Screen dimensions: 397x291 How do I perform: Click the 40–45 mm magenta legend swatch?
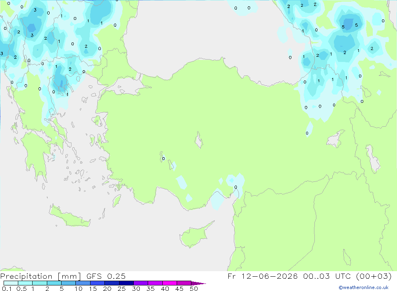pyautogui.click(x=170, y=283)
